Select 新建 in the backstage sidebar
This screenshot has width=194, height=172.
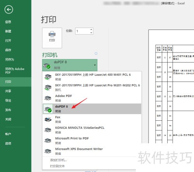click(x=8, y=31)
